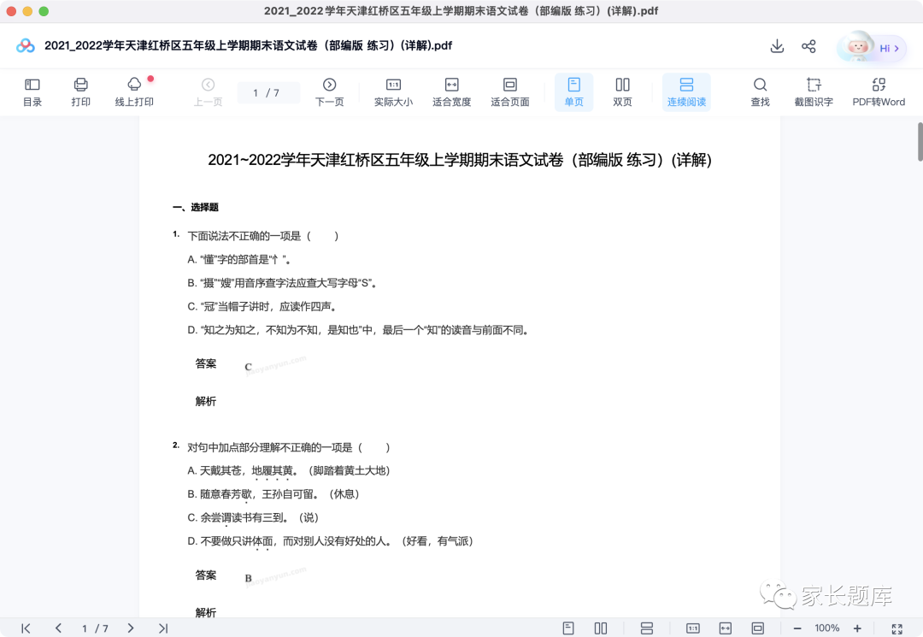923x637 pixels.
Task: Click option C “冠”当帽子讲时 text
Action: pyautogui.click(x=262, y=307)
